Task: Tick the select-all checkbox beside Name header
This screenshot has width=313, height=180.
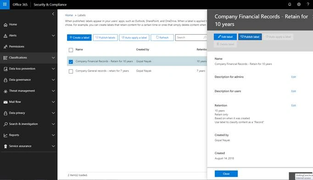Action: (x=71, y=50)
